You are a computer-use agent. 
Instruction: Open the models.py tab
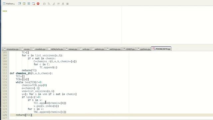point(39,49)
